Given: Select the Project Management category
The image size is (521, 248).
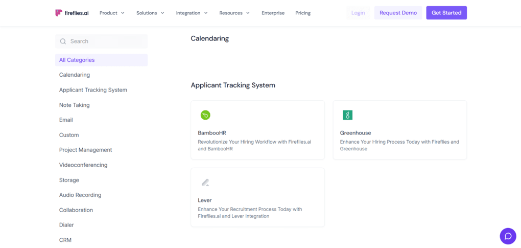Looking at the screenshot, I should tap(85, 150).
